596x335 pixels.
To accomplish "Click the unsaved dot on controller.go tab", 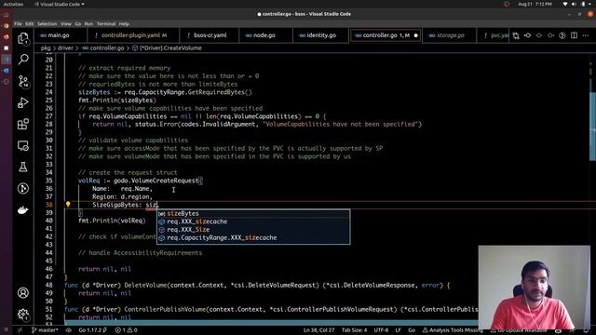I will pyautogui.click(x=415, y=35).
